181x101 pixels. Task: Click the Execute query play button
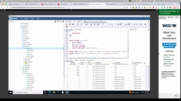click(x=121, y=24)
